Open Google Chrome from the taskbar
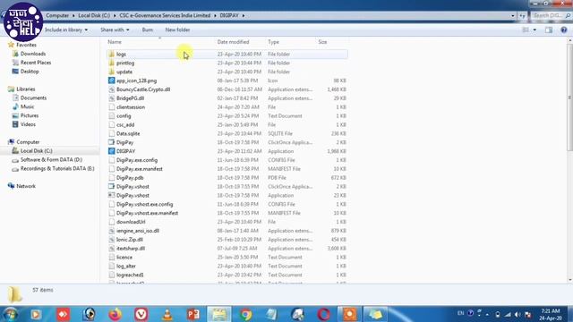This screenshot has height=322, width=573. tap(245, 314)
